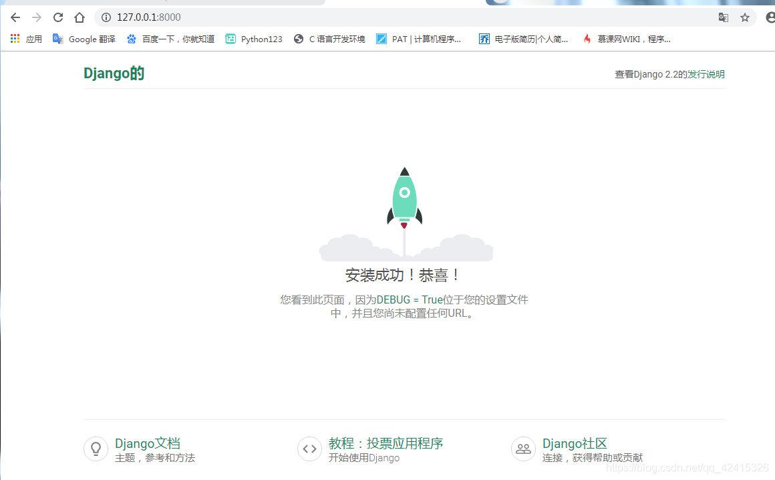Image resolution: width=775 pixels, height=480 pixels.
Task: Bookmark this page with the star icon
Action: point(745,18)
